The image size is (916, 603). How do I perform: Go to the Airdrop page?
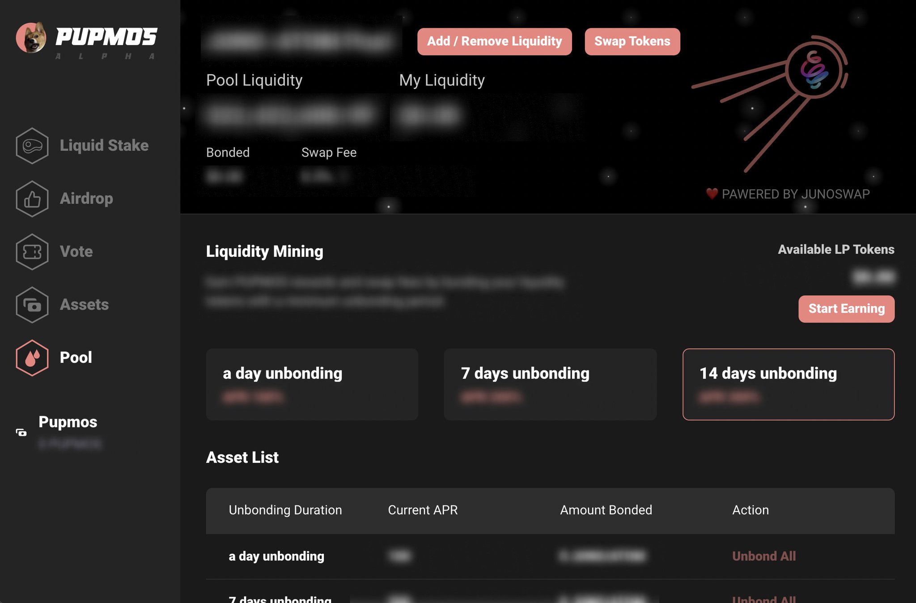86,199
